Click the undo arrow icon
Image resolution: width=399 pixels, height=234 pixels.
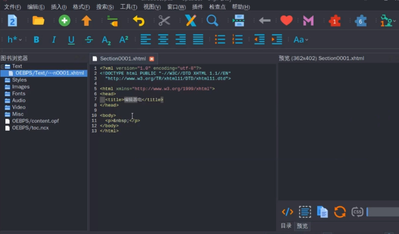coord(138,20)
